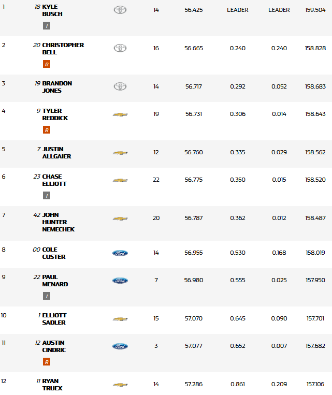Click the Toyota logo beside Brandon Jones

point(120,86)
